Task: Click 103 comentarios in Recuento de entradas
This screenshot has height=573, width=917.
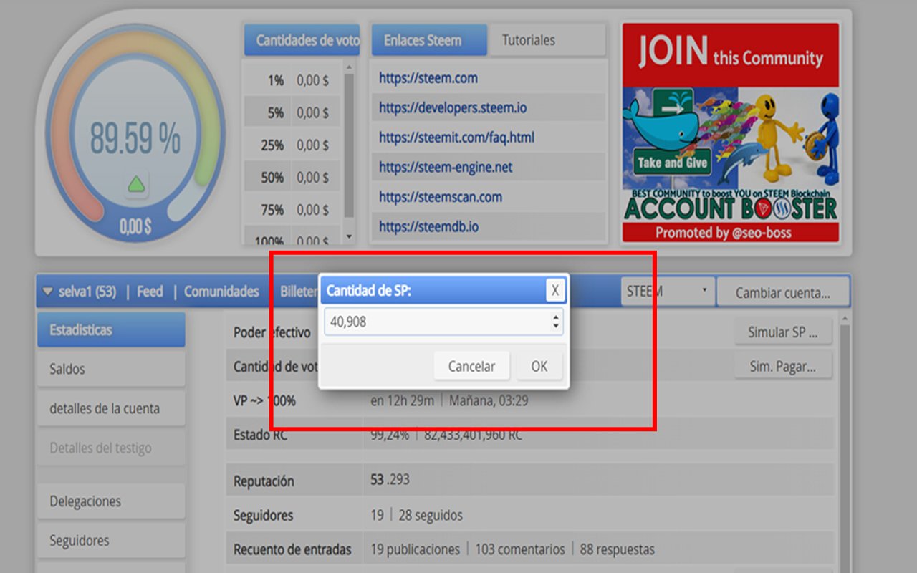Action: point(520,549)
